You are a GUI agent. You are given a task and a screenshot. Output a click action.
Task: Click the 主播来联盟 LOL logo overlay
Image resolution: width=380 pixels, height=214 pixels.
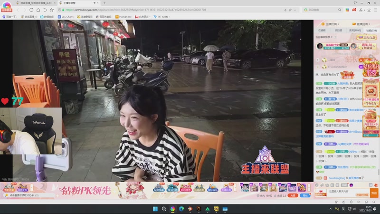[x=265, y=160]
